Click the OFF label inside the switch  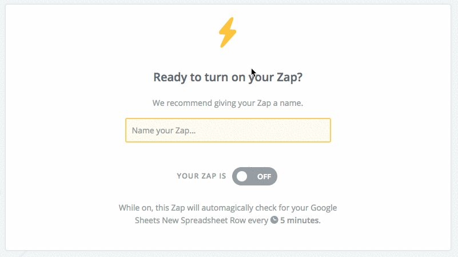click(264, 177)
